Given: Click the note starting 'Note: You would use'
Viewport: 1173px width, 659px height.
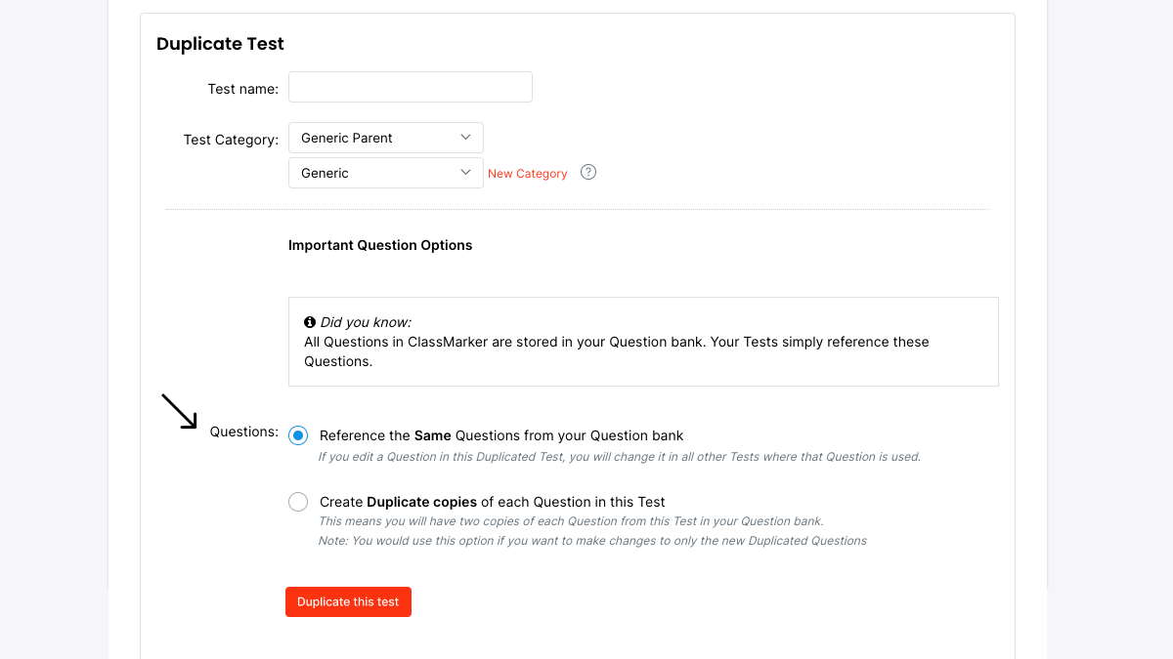Looking at the screenshot, I should (592, 541).
